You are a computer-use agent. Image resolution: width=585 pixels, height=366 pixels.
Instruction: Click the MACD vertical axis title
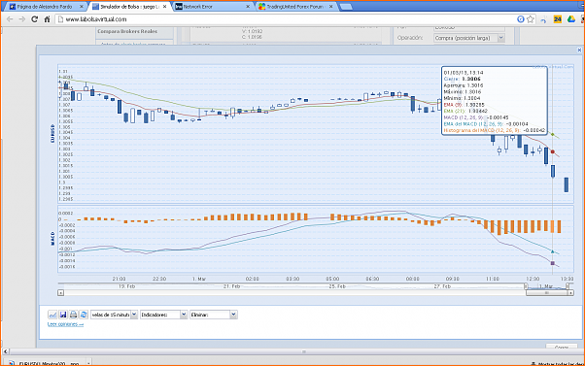pos(52,239)
